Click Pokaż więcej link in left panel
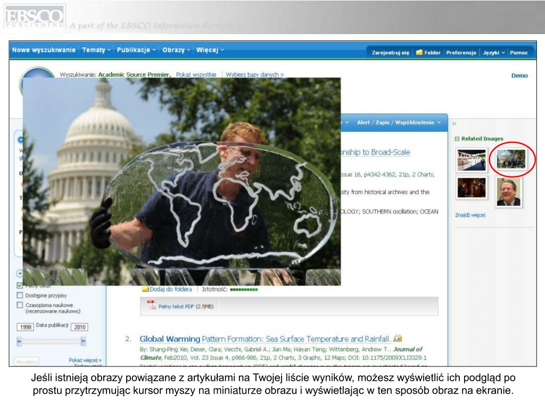This screenshot has height=409, width=545. [x=85, y=360]
